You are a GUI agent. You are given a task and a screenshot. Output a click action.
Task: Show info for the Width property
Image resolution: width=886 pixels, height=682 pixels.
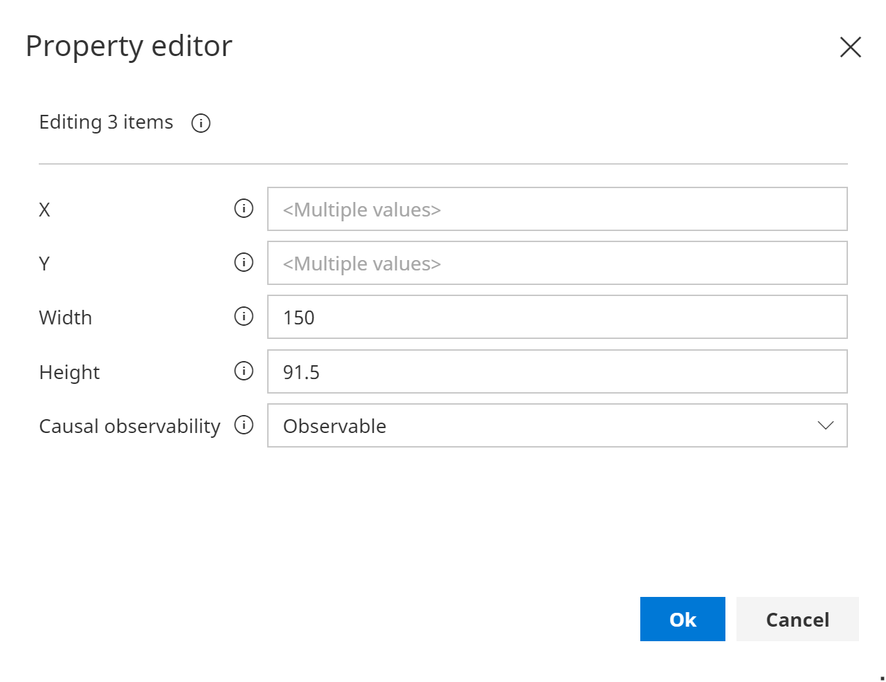pos(244,317)
